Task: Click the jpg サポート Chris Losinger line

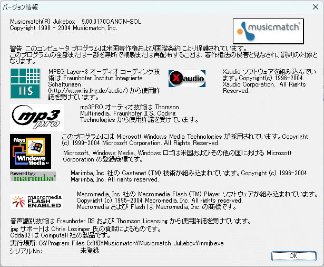Action: pos(85,229)
